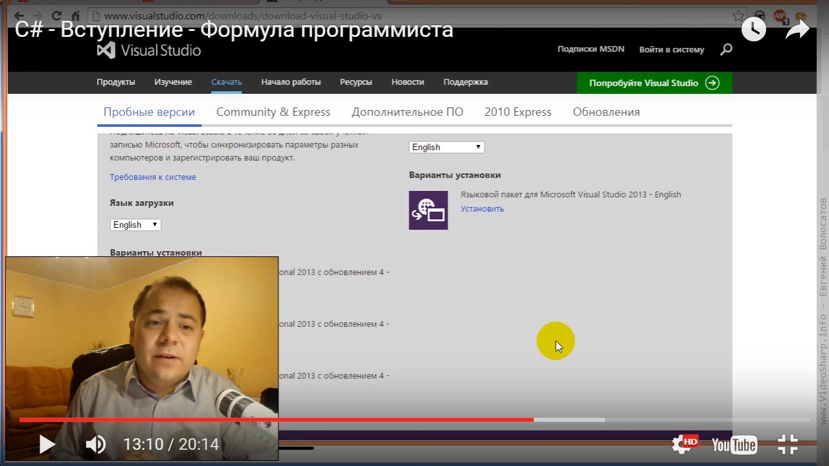Open the right column English dropdown
This screenshot has width=829, height=466.
point(447,147)
